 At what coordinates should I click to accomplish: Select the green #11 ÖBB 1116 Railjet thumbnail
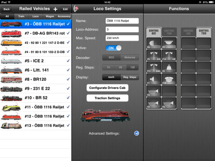tap(11, 107)
